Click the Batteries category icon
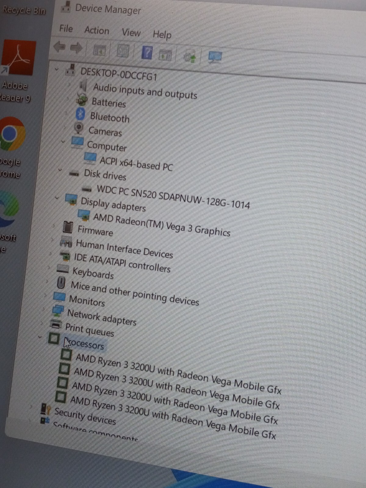 [81, 99]
